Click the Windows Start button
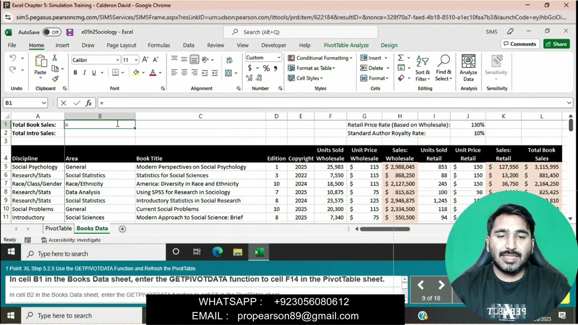 coord(11,252)
